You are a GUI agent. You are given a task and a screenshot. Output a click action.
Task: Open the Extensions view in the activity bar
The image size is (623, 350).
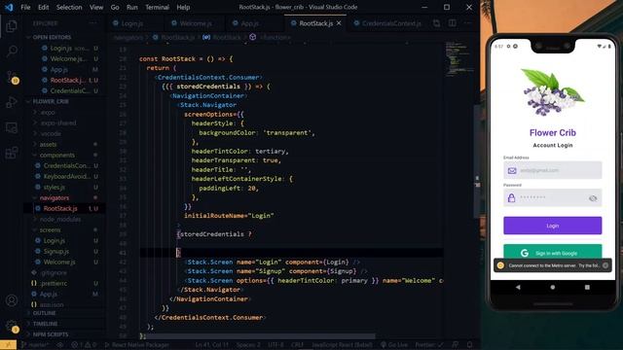coord(12,153)
